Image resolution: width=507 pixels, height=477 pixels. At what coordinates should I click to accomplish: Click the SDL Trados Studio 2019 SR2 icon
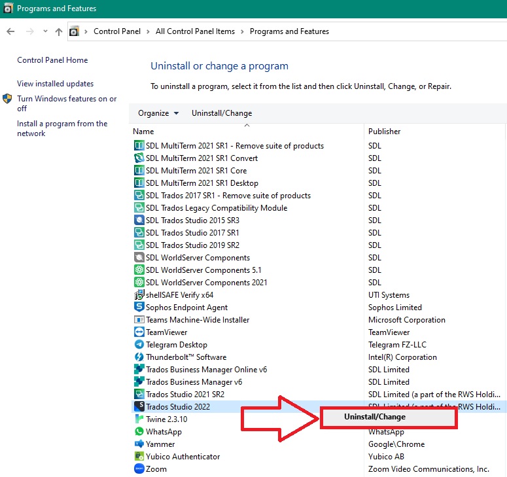coord(139,245)
